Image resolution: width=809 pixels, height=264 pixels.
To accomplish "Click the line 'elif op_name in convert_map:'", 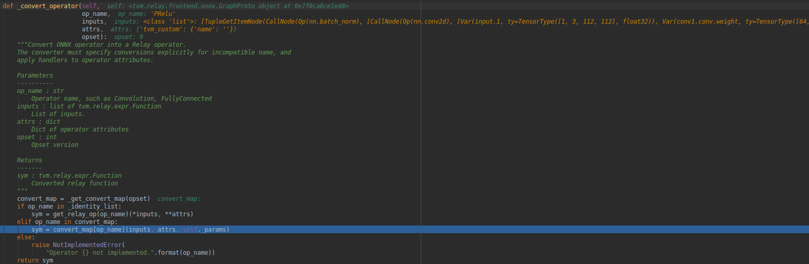I will click(67, 222).
